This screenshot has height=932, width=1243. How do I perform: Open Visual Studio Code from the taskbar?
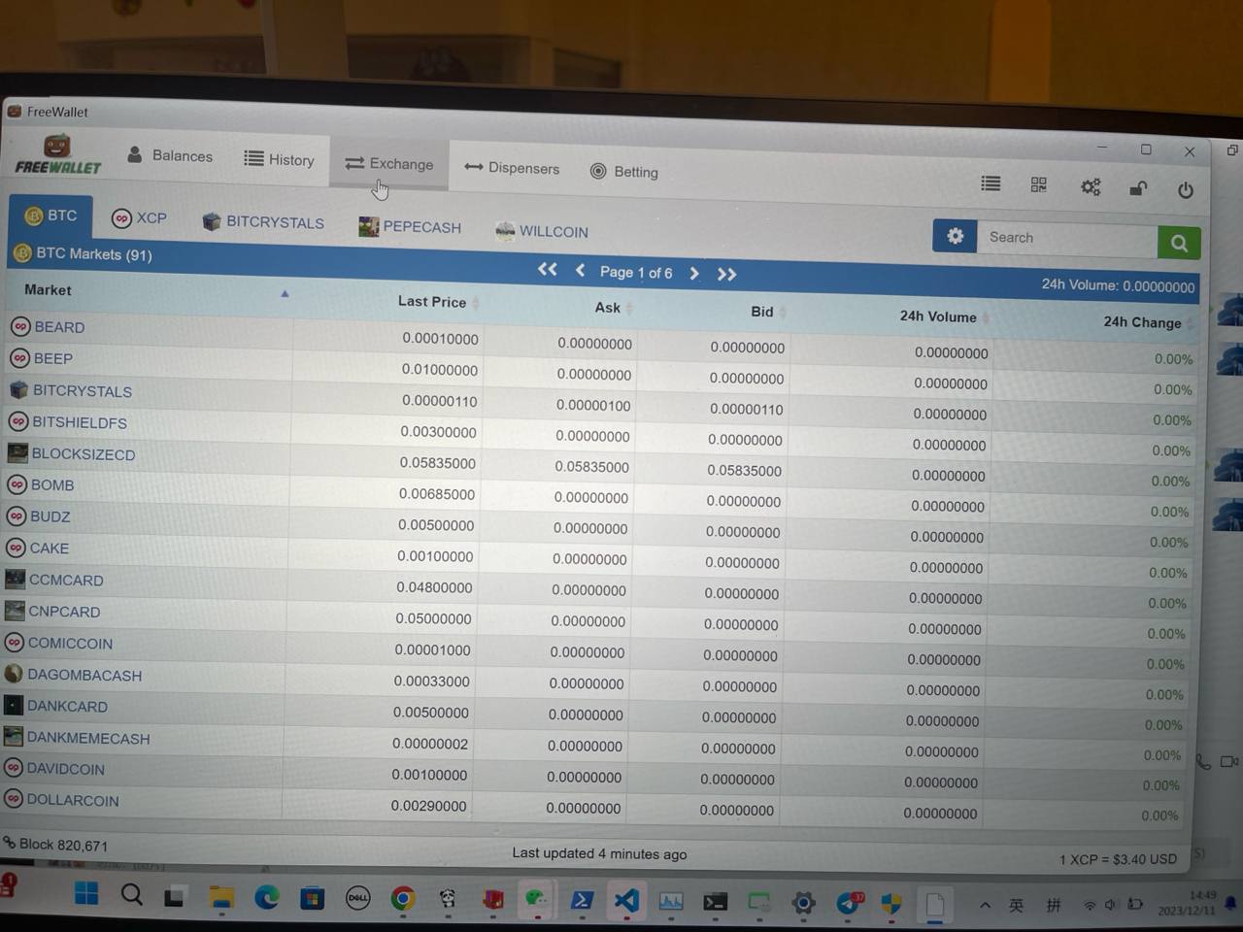(626, 901)
